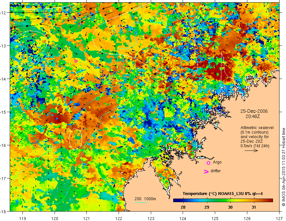Click the '200 1000m' depth label
286x221 pixels.
(145, 199)
